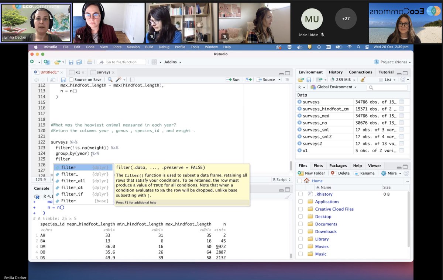Open the table view icon for x1

tap(401, 151)
